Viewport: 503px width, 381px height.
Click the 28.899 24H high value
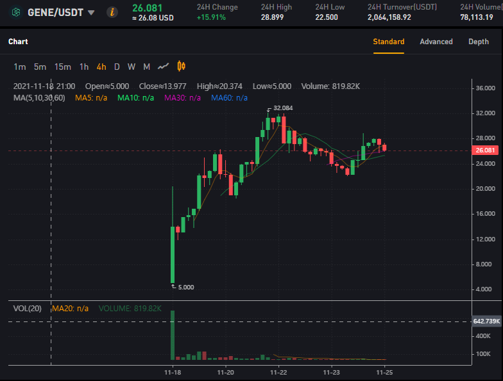pyautogui.click(x=272, y=17)
